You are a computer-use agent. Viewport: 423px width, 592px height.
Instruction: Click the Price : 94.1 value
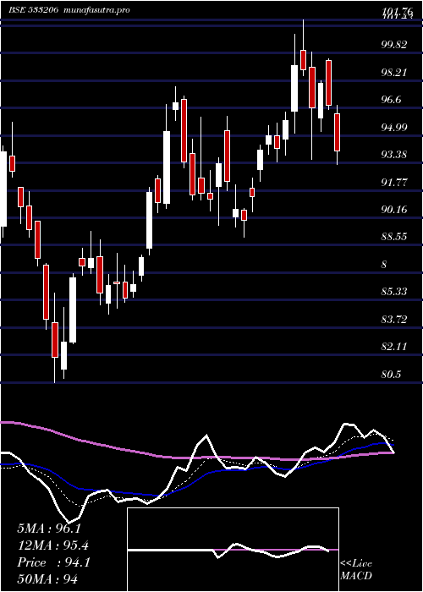point(53,562)
